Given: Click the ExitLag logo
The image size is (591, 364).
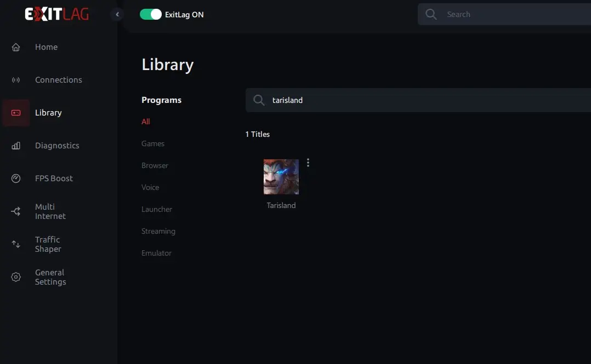Looking at the screenshot, I should [57, 14].
